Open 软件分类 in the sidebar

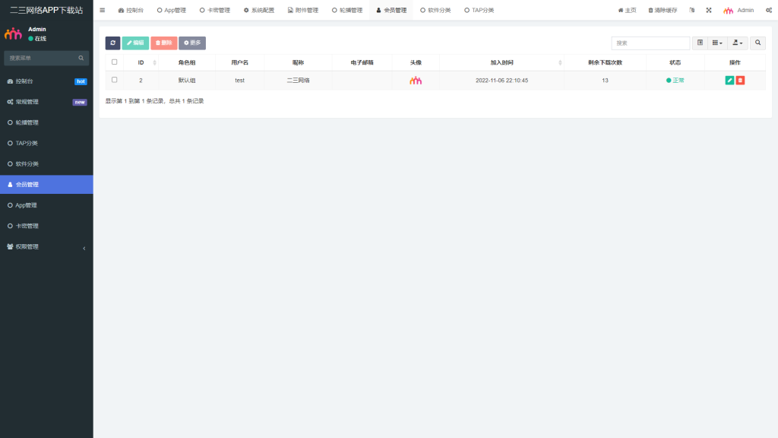46,163
